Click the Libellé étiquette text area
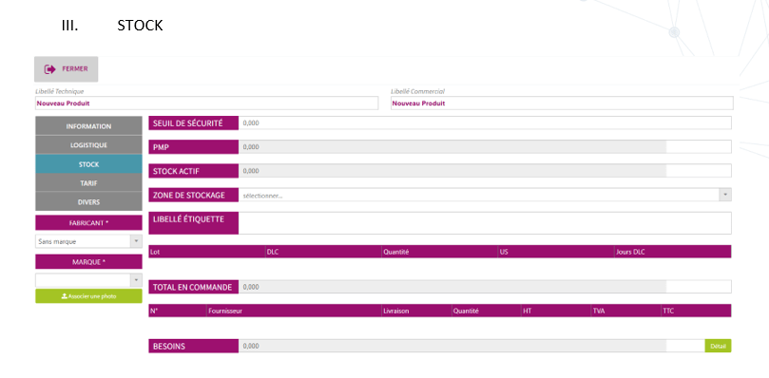 tap(485, 223)
